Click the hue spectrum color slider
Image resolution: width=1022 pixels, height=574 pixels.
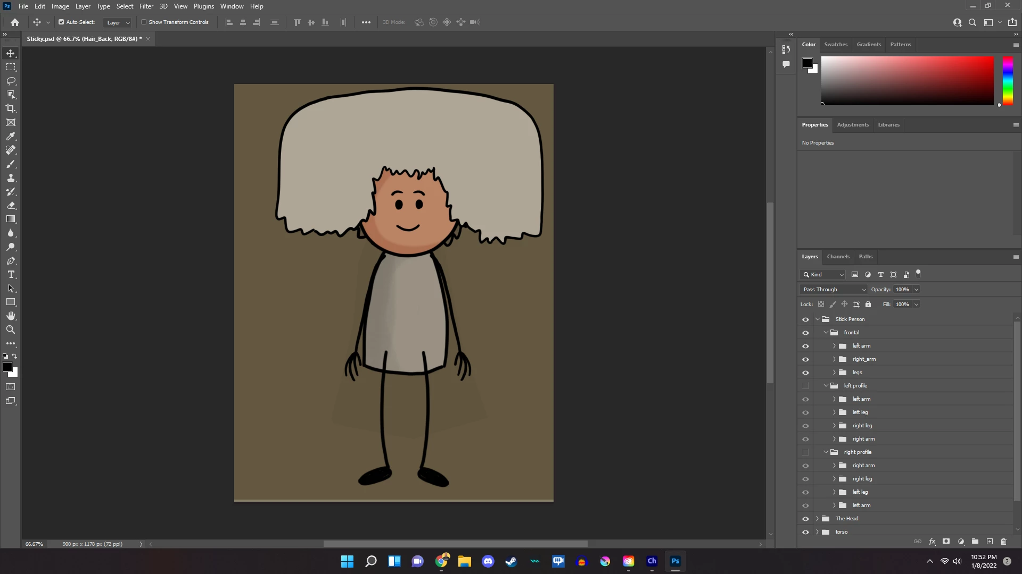[1008, 81]
